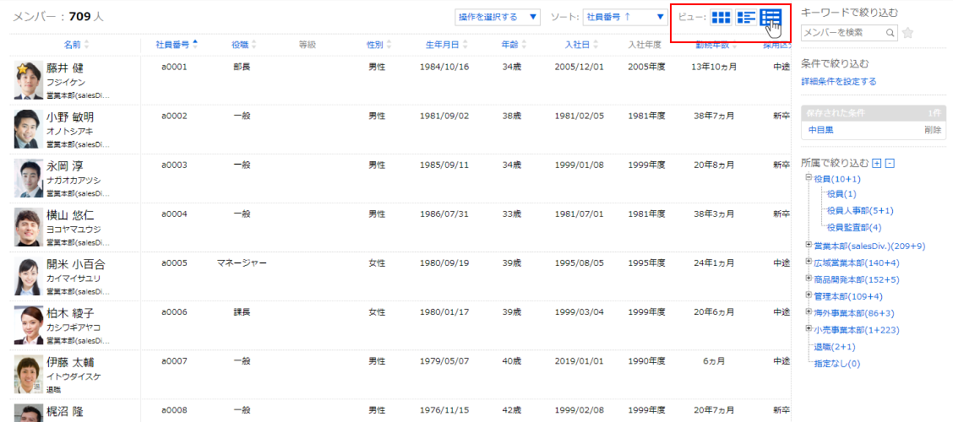The width and height of the screenshot is (953, 422).
Task: Click the name 永岡 淳
Action: coord(65,166)
